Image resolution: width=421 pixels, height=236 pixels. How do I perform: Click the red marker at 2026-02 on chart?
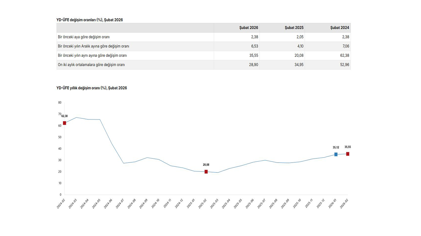[348, 154]
